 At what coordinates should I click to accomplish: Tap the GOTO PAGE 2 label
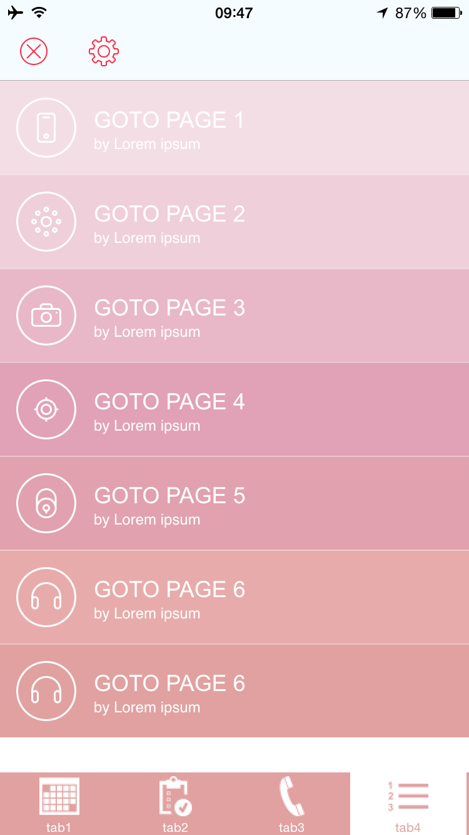pyautogui.click(x=169, y=213)
